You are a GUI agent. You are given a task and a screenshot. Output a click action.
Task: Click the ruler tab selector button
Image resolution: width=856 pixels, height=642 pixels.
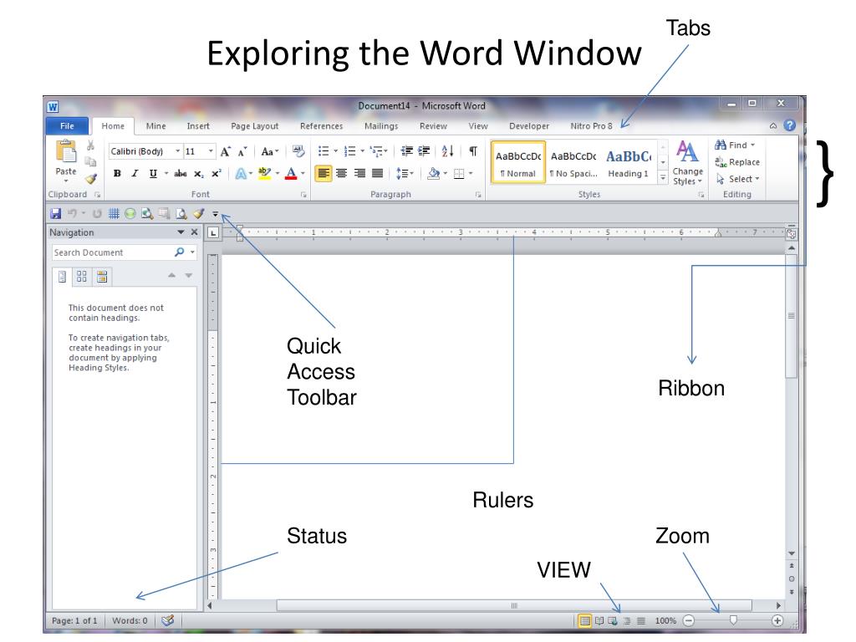[213, 233]
